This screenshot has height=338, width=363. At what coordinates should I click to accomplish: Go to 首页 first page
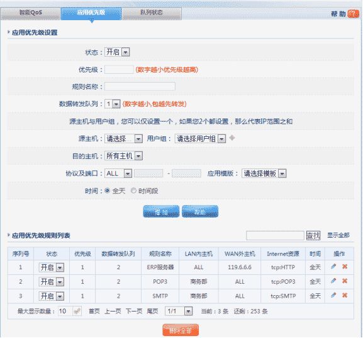(x=94, y=311)
